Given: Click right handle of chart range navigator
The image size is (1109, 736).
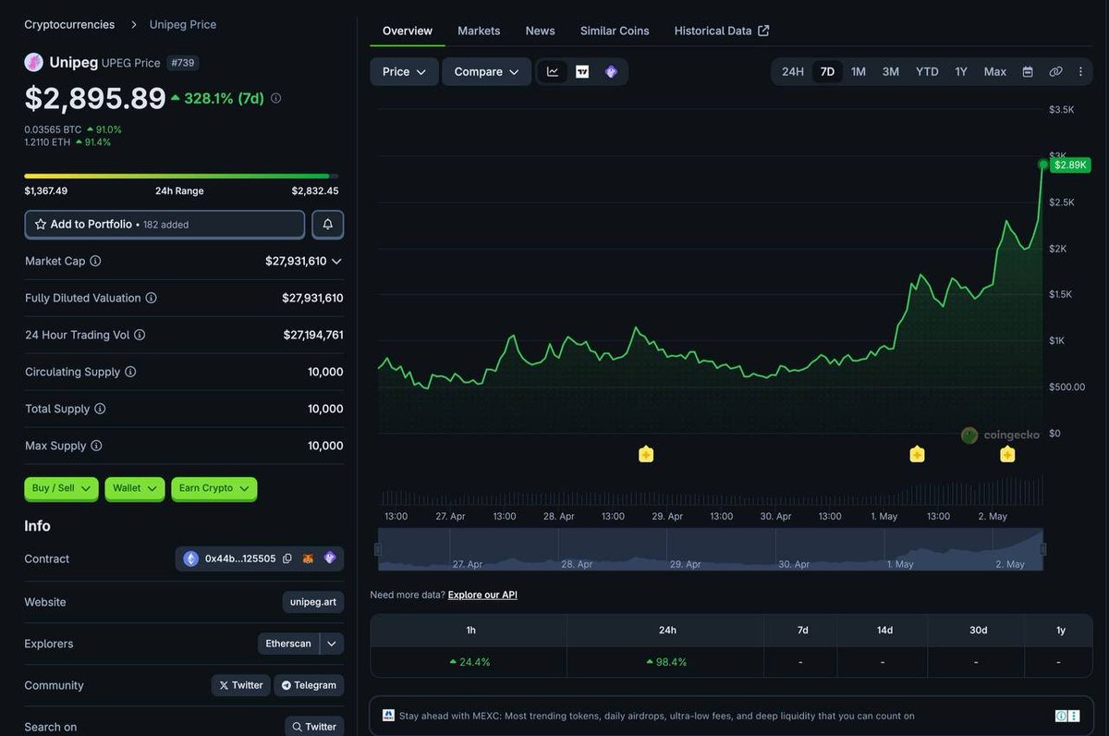Looking at the screenshot, I should pyautogui.click(x=1043, y=549).
